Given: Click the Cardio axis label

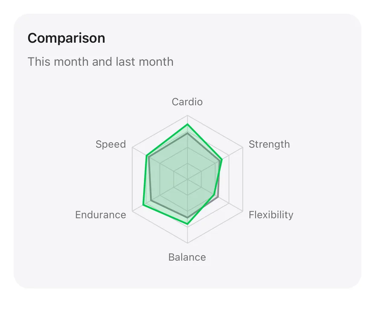Looking at the screenshot, I should click(x=187, y=102).
